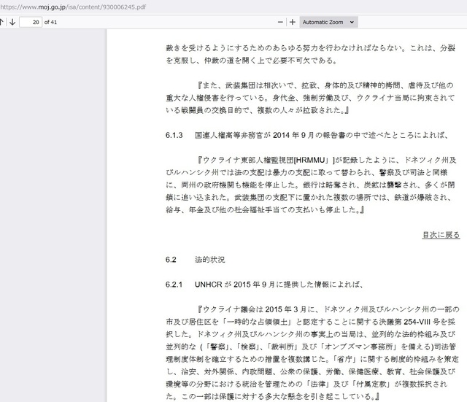Click the [HRMMU] text in paragraph
This screenshot has width=467, height=402.
tap(314, 161)
